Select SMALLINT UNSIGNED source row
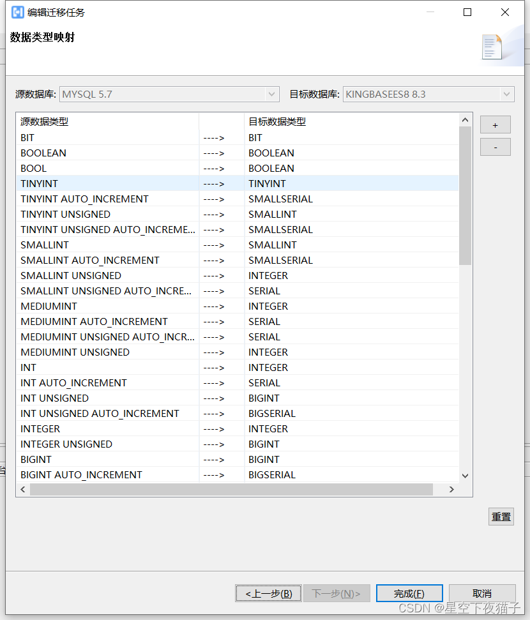The image size is (530, 620). click(x=107, y=276)
